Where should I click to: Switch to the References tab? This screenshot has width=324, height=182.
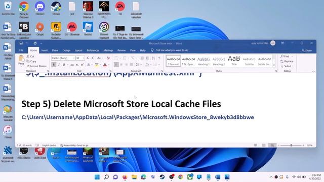[x=93, y=51]
